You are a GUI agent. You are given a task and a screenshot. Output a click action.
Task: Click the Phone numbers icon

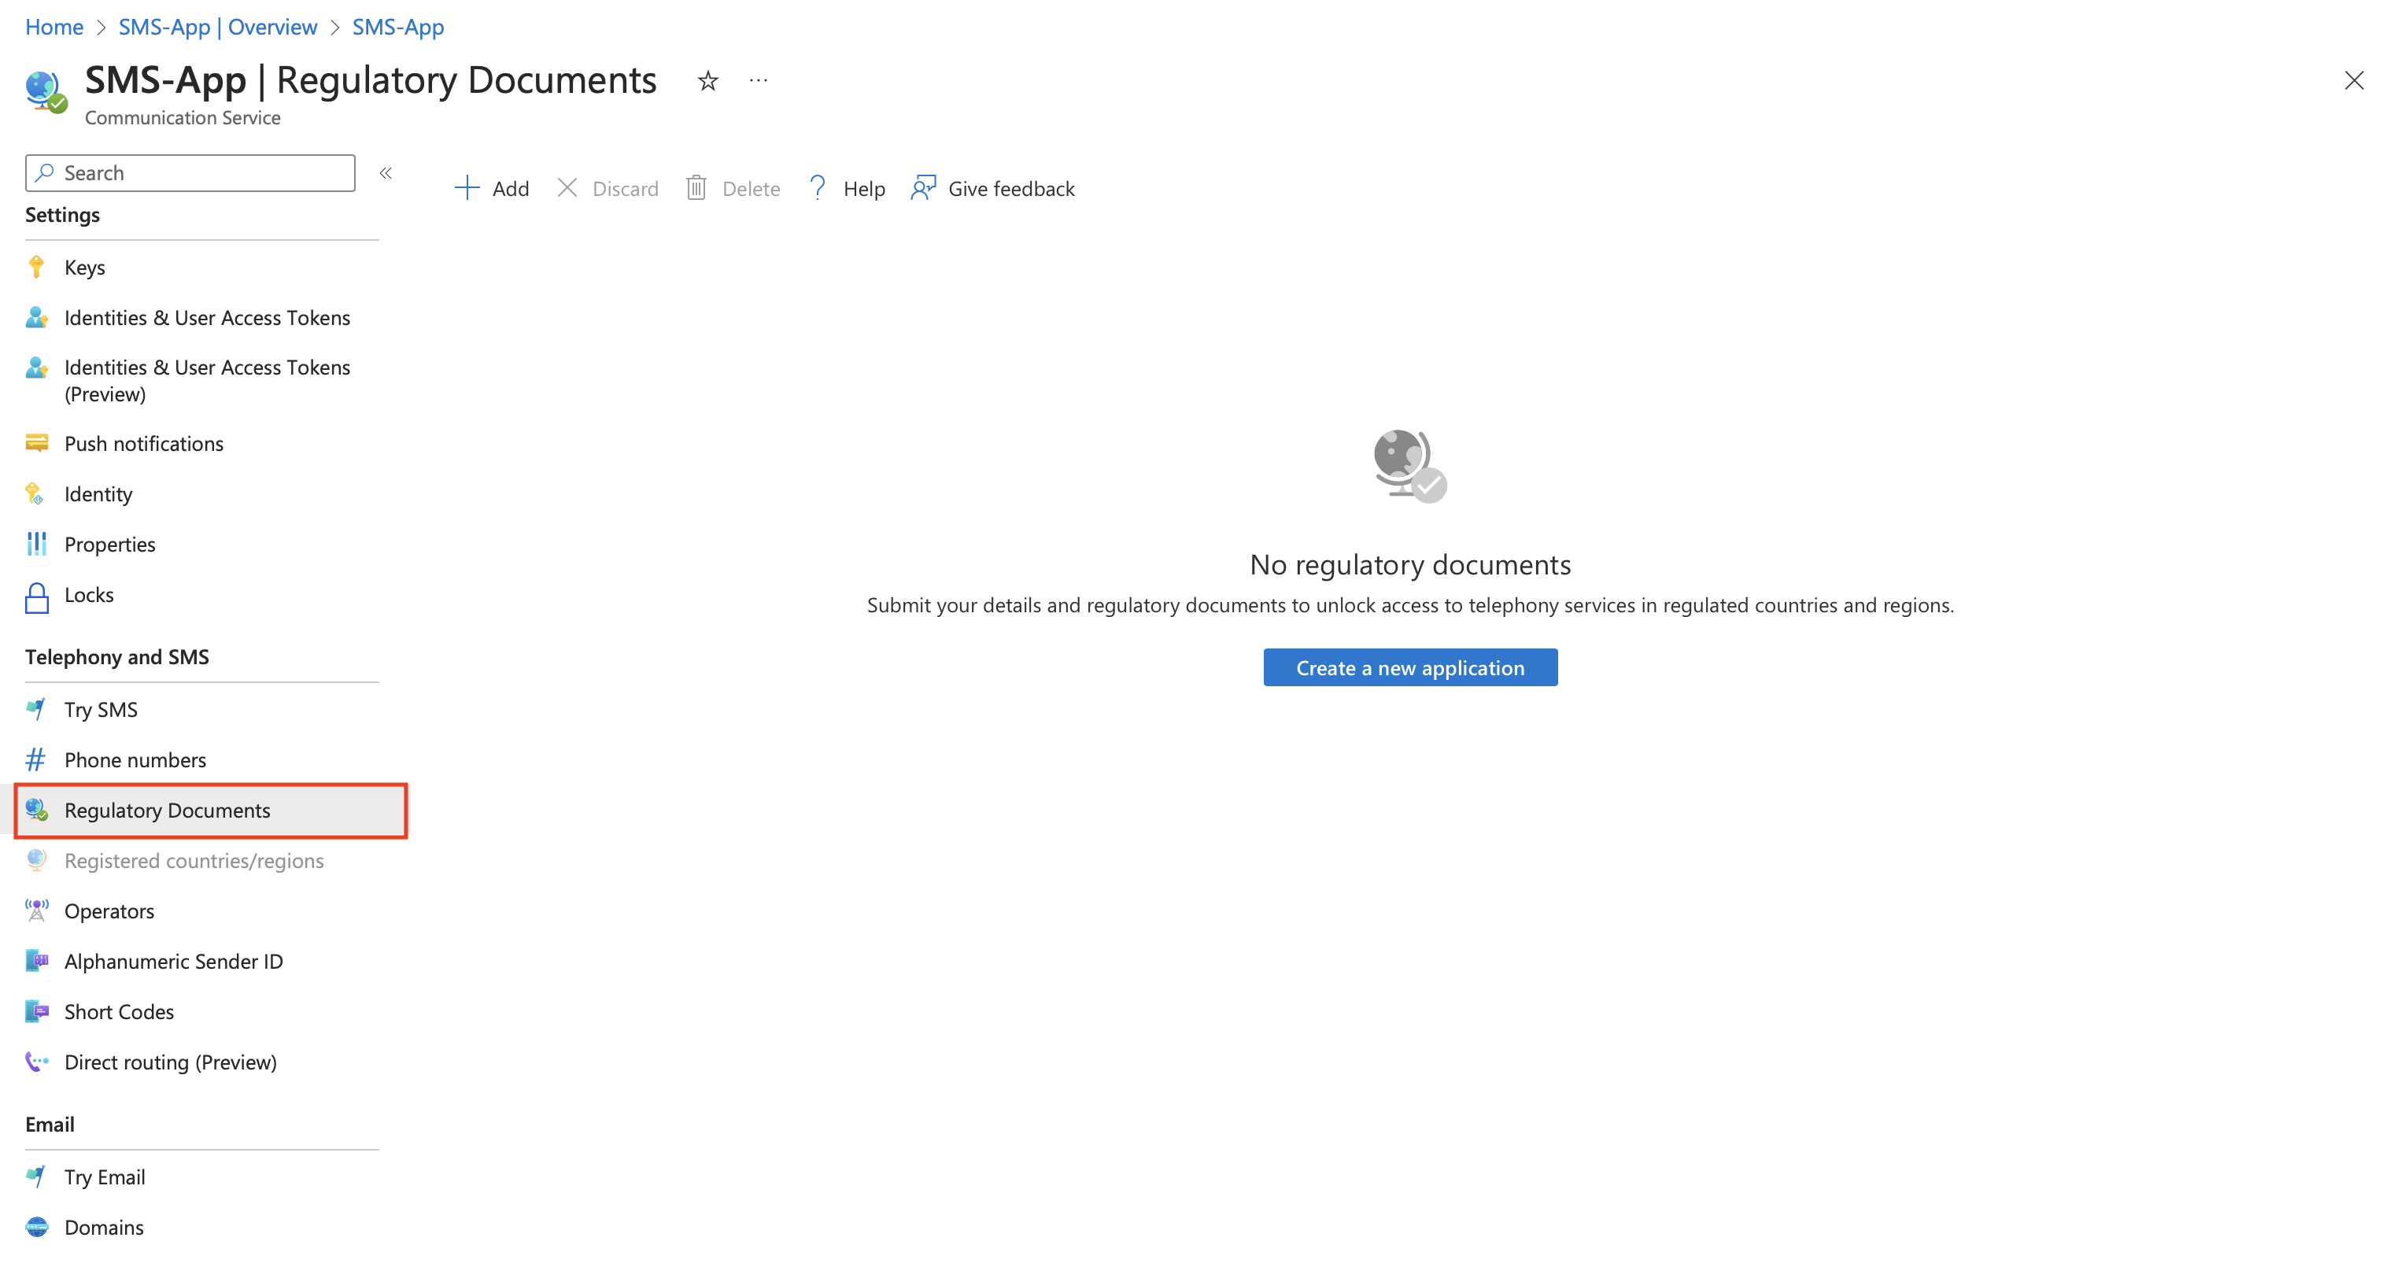(x=36, y=759)
